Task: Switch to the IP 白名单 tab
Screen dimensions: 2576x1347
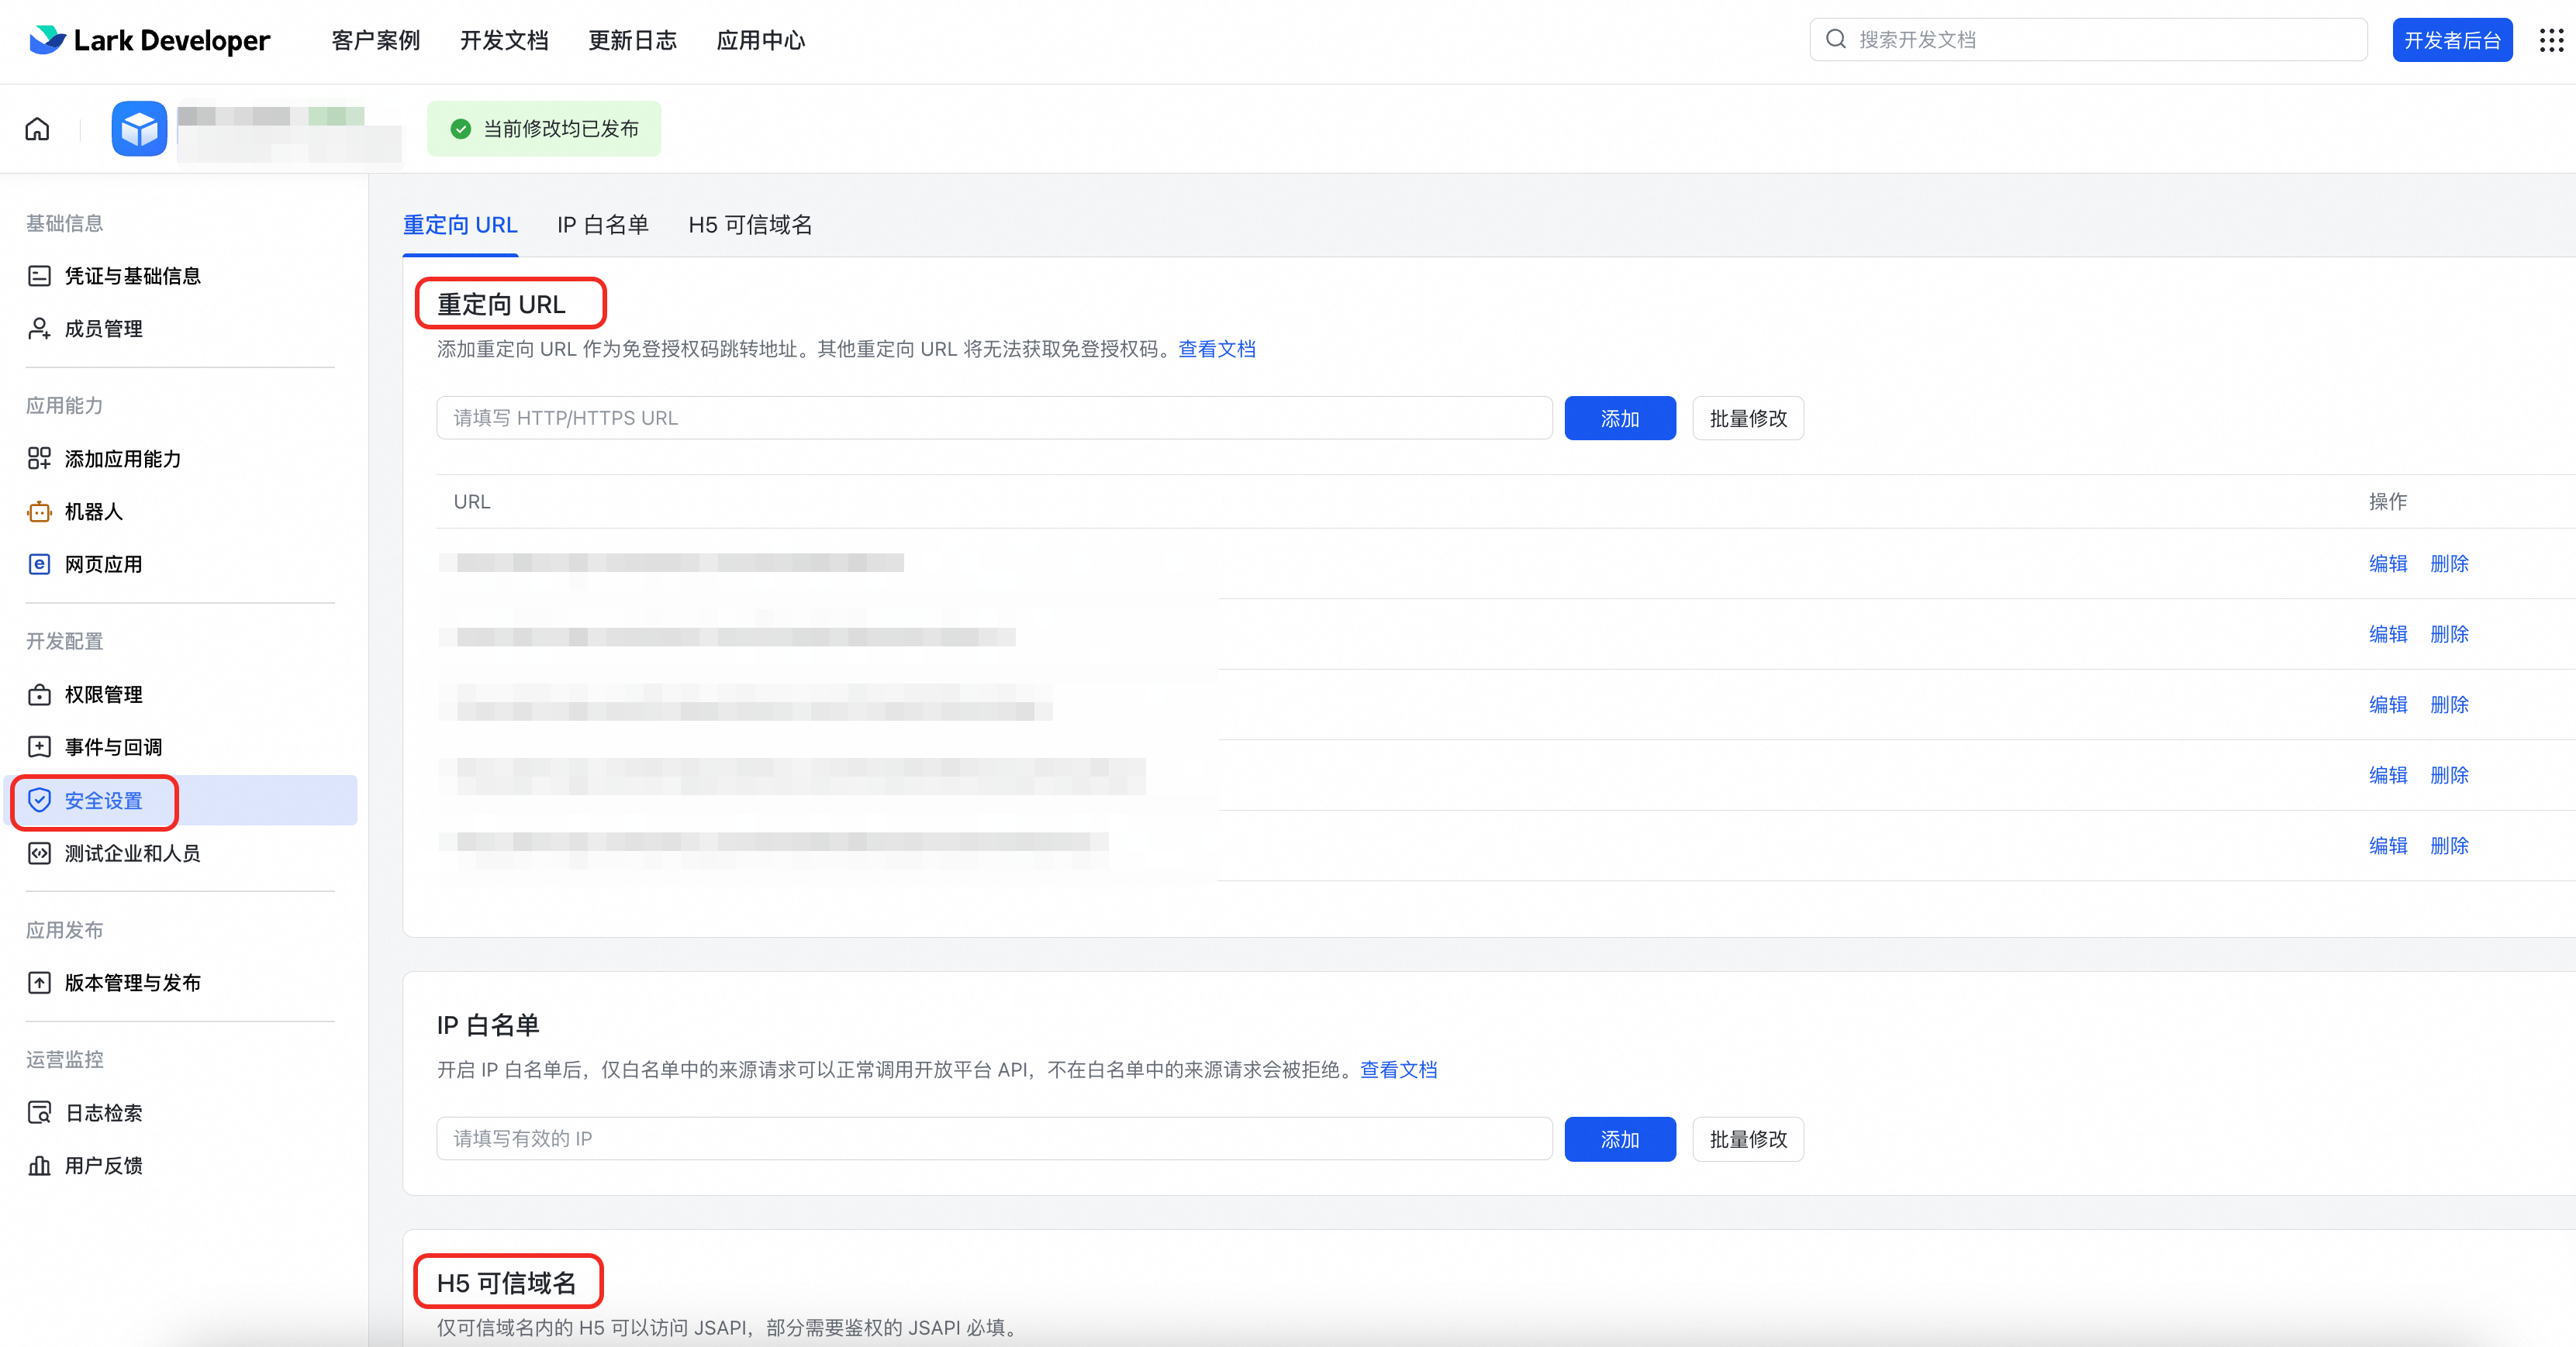Action: click(x=602, y=225)
